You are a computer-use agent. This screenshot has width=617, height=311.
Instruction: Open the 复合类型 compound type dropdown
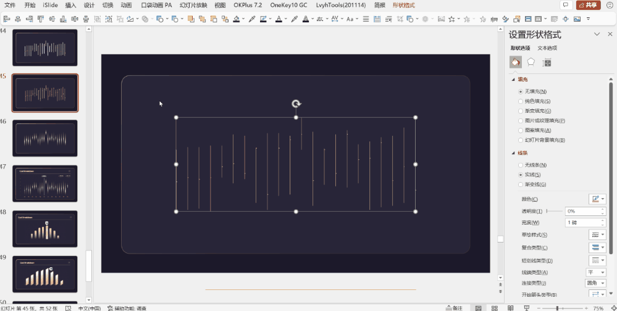(597, 247)
